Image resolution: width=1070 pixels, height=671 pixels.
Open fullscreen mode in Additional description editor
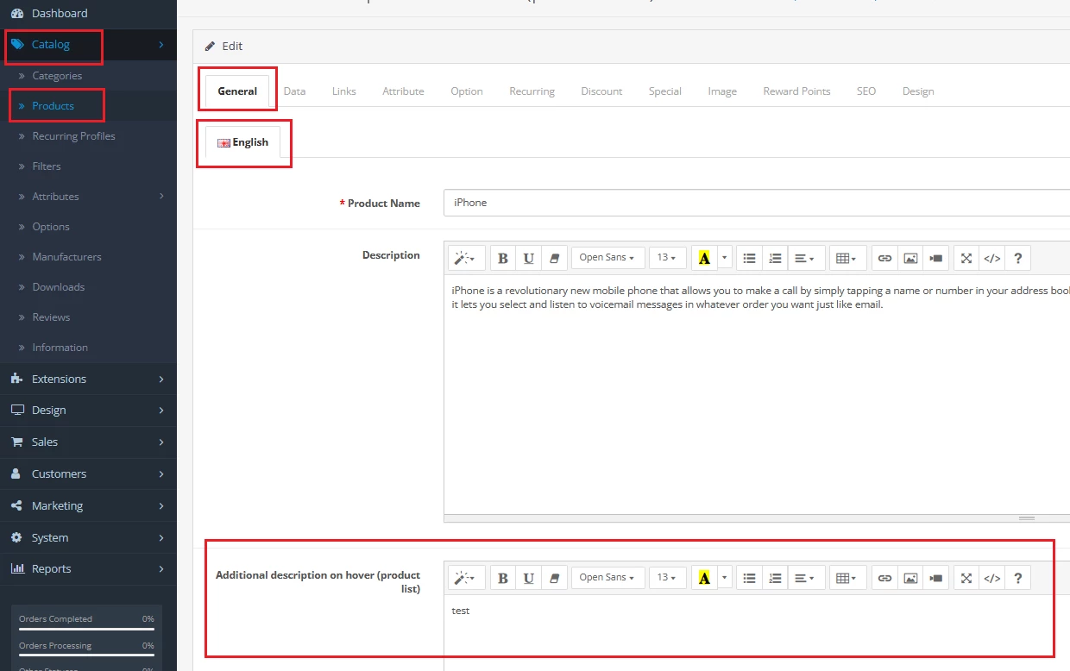pos(966,578)
